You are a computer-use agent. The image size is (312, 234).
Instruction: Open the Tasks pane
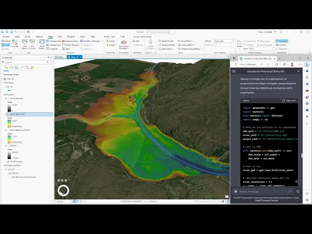(66, 49)
